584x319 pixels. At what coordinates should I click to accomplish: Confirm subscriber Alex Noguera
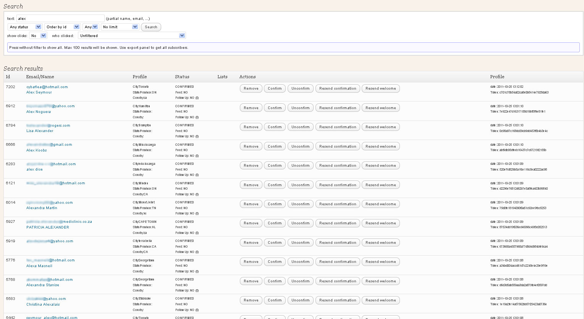click(275, 108)
